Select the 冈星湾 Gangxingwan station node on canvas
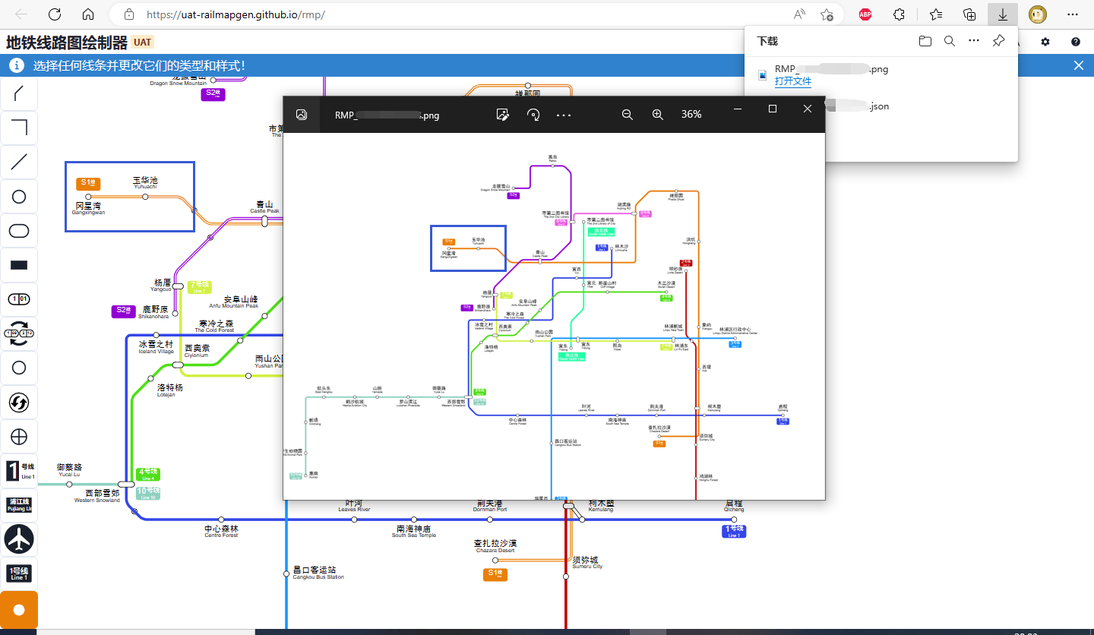This screenshot has width=1094, height=635. [87, 197]
